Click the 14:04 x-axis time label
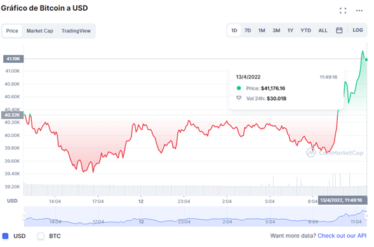Screen dimensions: 374x247 click(x=55, y=201)
